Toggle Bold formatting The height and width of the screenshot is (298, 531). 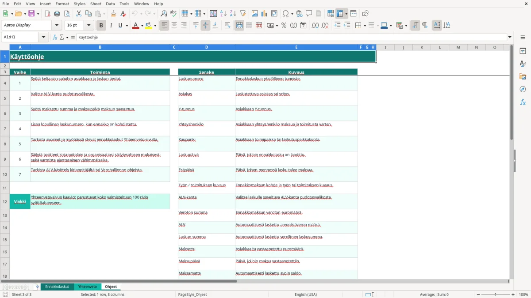pyautogui.click(x=101, y=26)
